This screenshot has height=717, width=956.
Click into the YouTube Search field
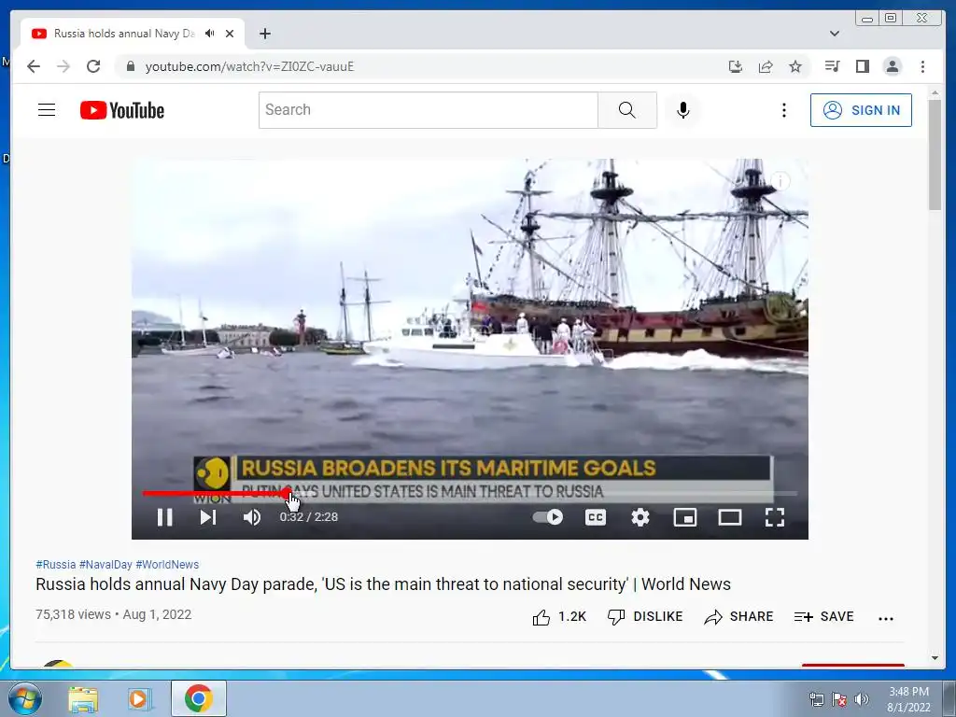[428, 110]
